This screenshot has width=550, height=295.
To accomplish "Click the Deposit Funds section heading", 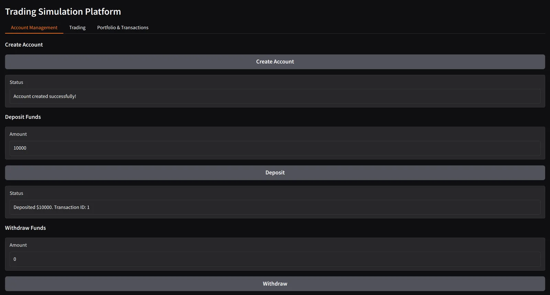I will (x=23, y=117).
